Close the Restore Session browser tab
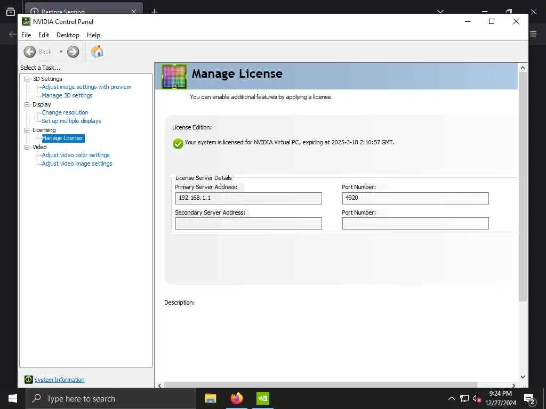 pyautogui.click(x=134, y=12)
